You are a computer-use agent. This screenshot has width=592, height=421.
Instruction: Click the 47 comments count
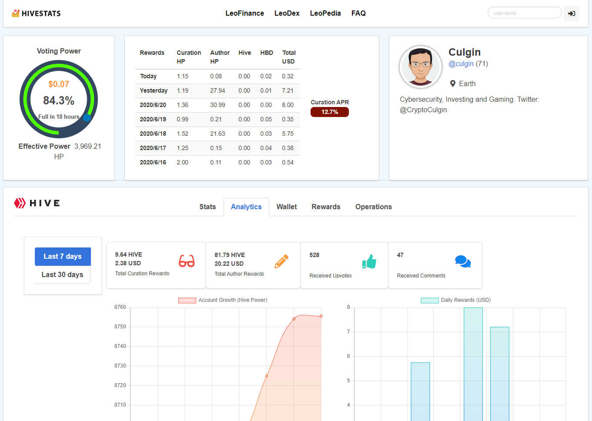coord(400,255)
